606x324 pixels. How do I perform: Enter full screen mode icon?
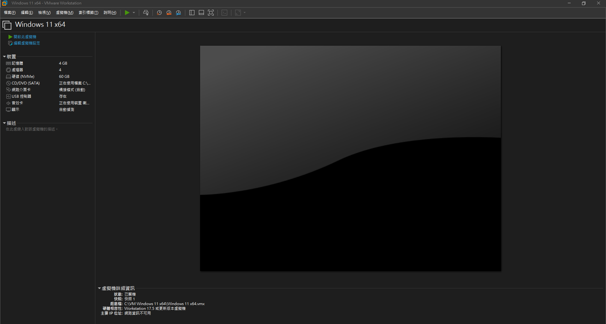211,13
